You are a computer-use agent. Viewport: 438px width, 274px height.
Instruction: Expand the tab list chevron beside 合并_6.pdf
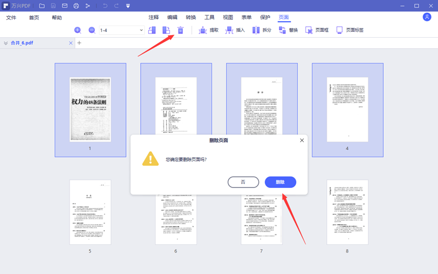5,43
